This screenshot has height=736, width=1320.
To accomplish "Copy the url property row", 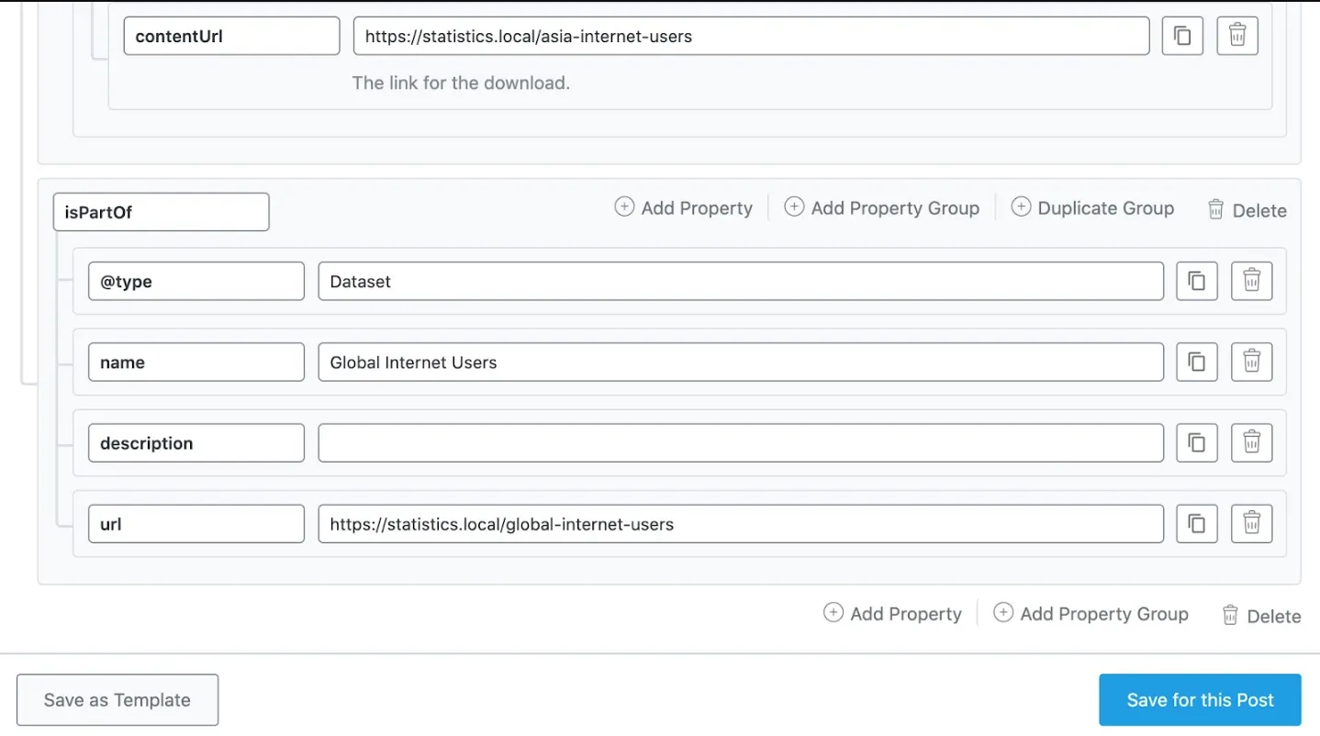I will coord(1197,523).
